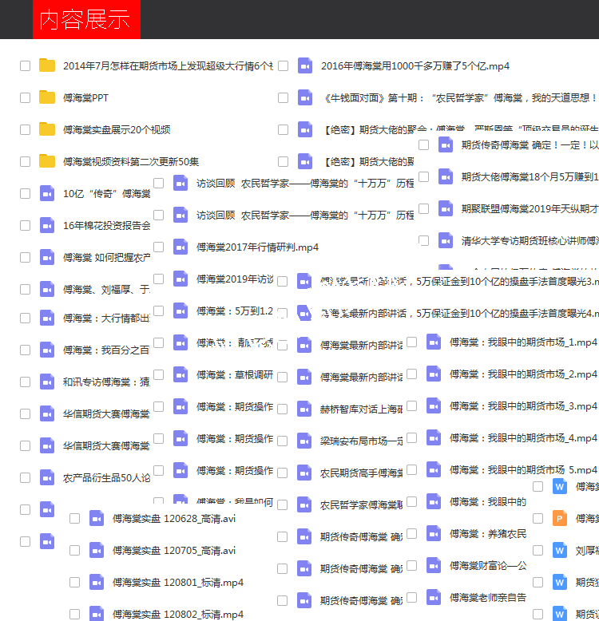Viewport: 599px width, 621px height.
Task: Toggle checkbox for 我眼中的期货市场_3.mp4
Action: point(412,406)
